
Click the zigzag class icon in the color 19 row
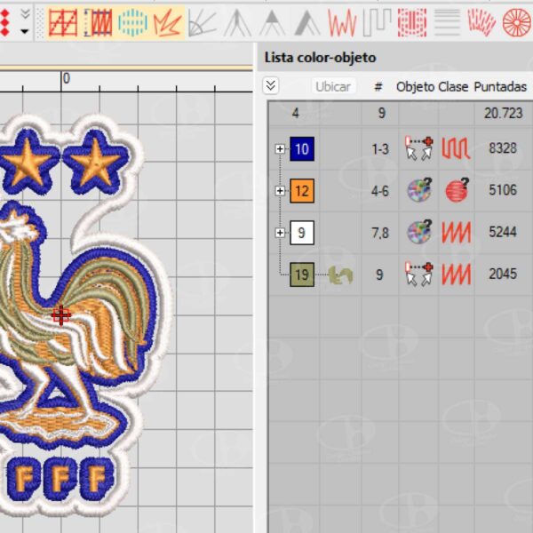[457, 274]
